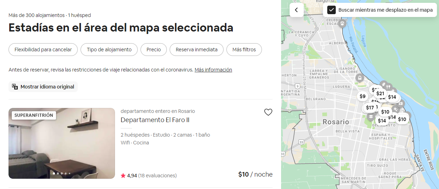The image size is (439, 189).
Task: Click the translate icon beside Mostrar idioma original
Action: tap(15, 87)
